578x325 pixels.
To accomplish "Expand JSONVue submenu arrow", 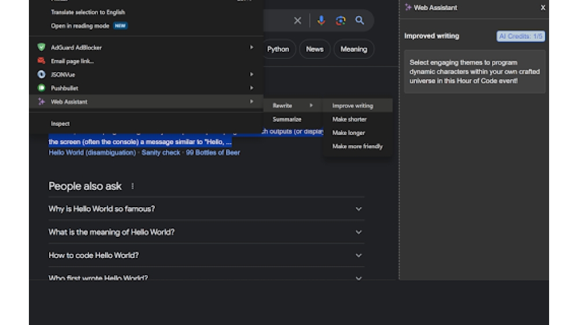I will (251, 74).
